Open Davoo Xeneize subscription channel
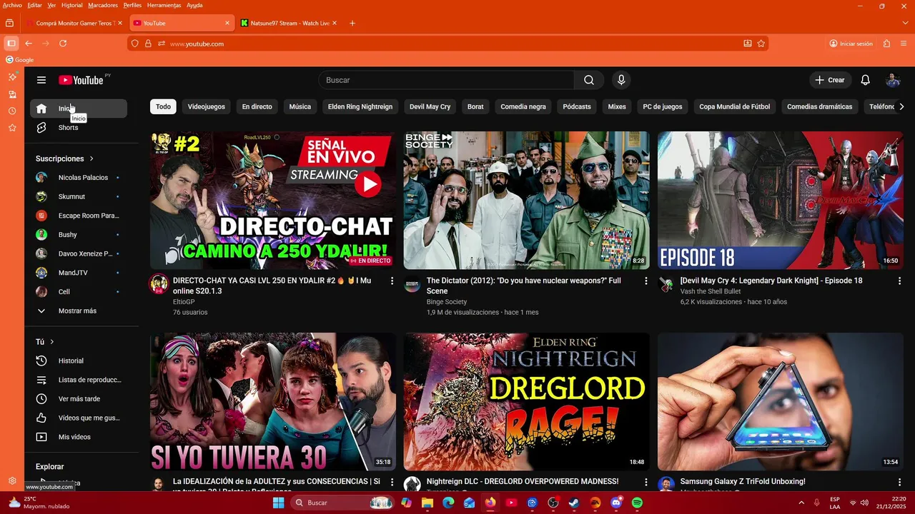 point(79,253)
